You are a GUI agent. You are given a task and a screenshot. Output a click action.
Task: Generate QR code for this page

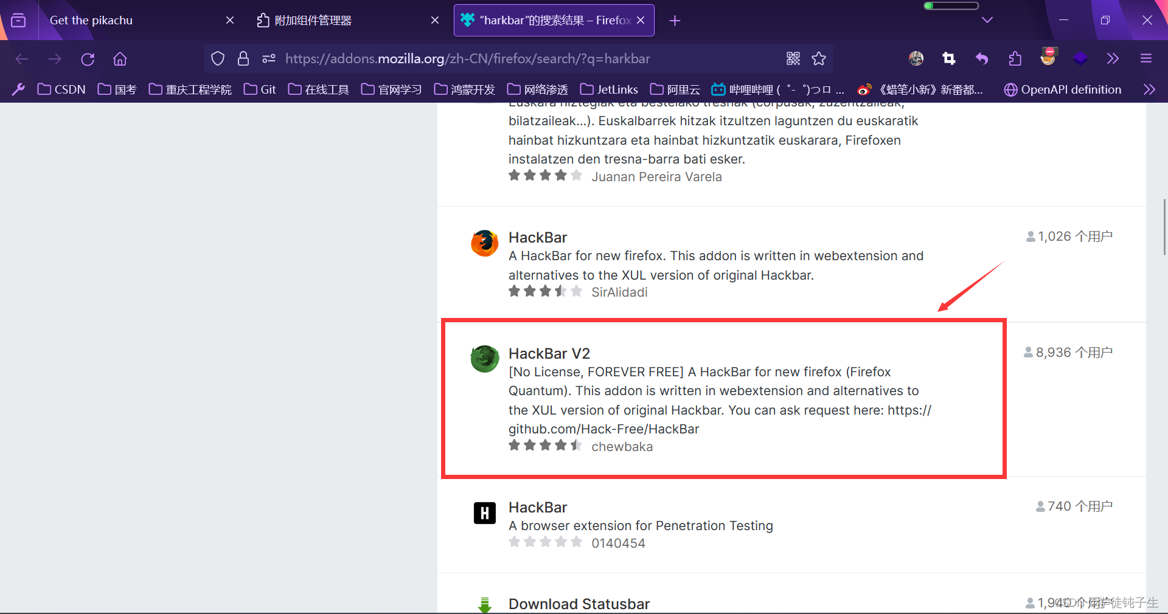(793, 58)
